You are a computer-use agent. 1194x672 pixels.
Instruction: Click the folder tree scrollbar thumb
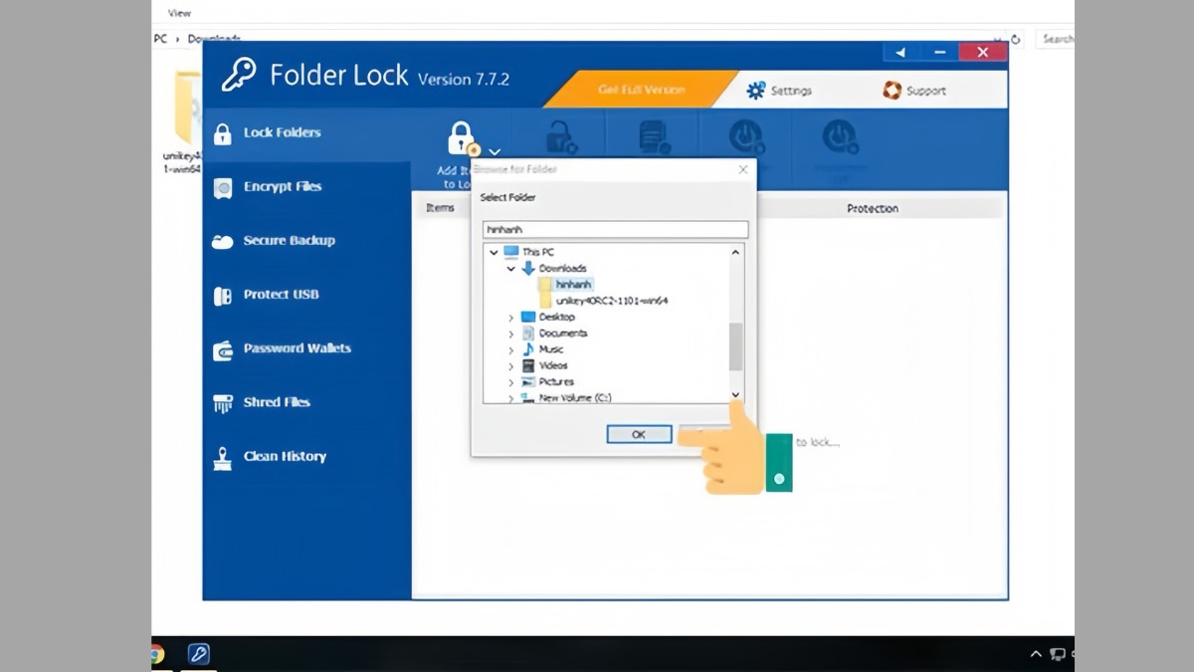point(736,346)
